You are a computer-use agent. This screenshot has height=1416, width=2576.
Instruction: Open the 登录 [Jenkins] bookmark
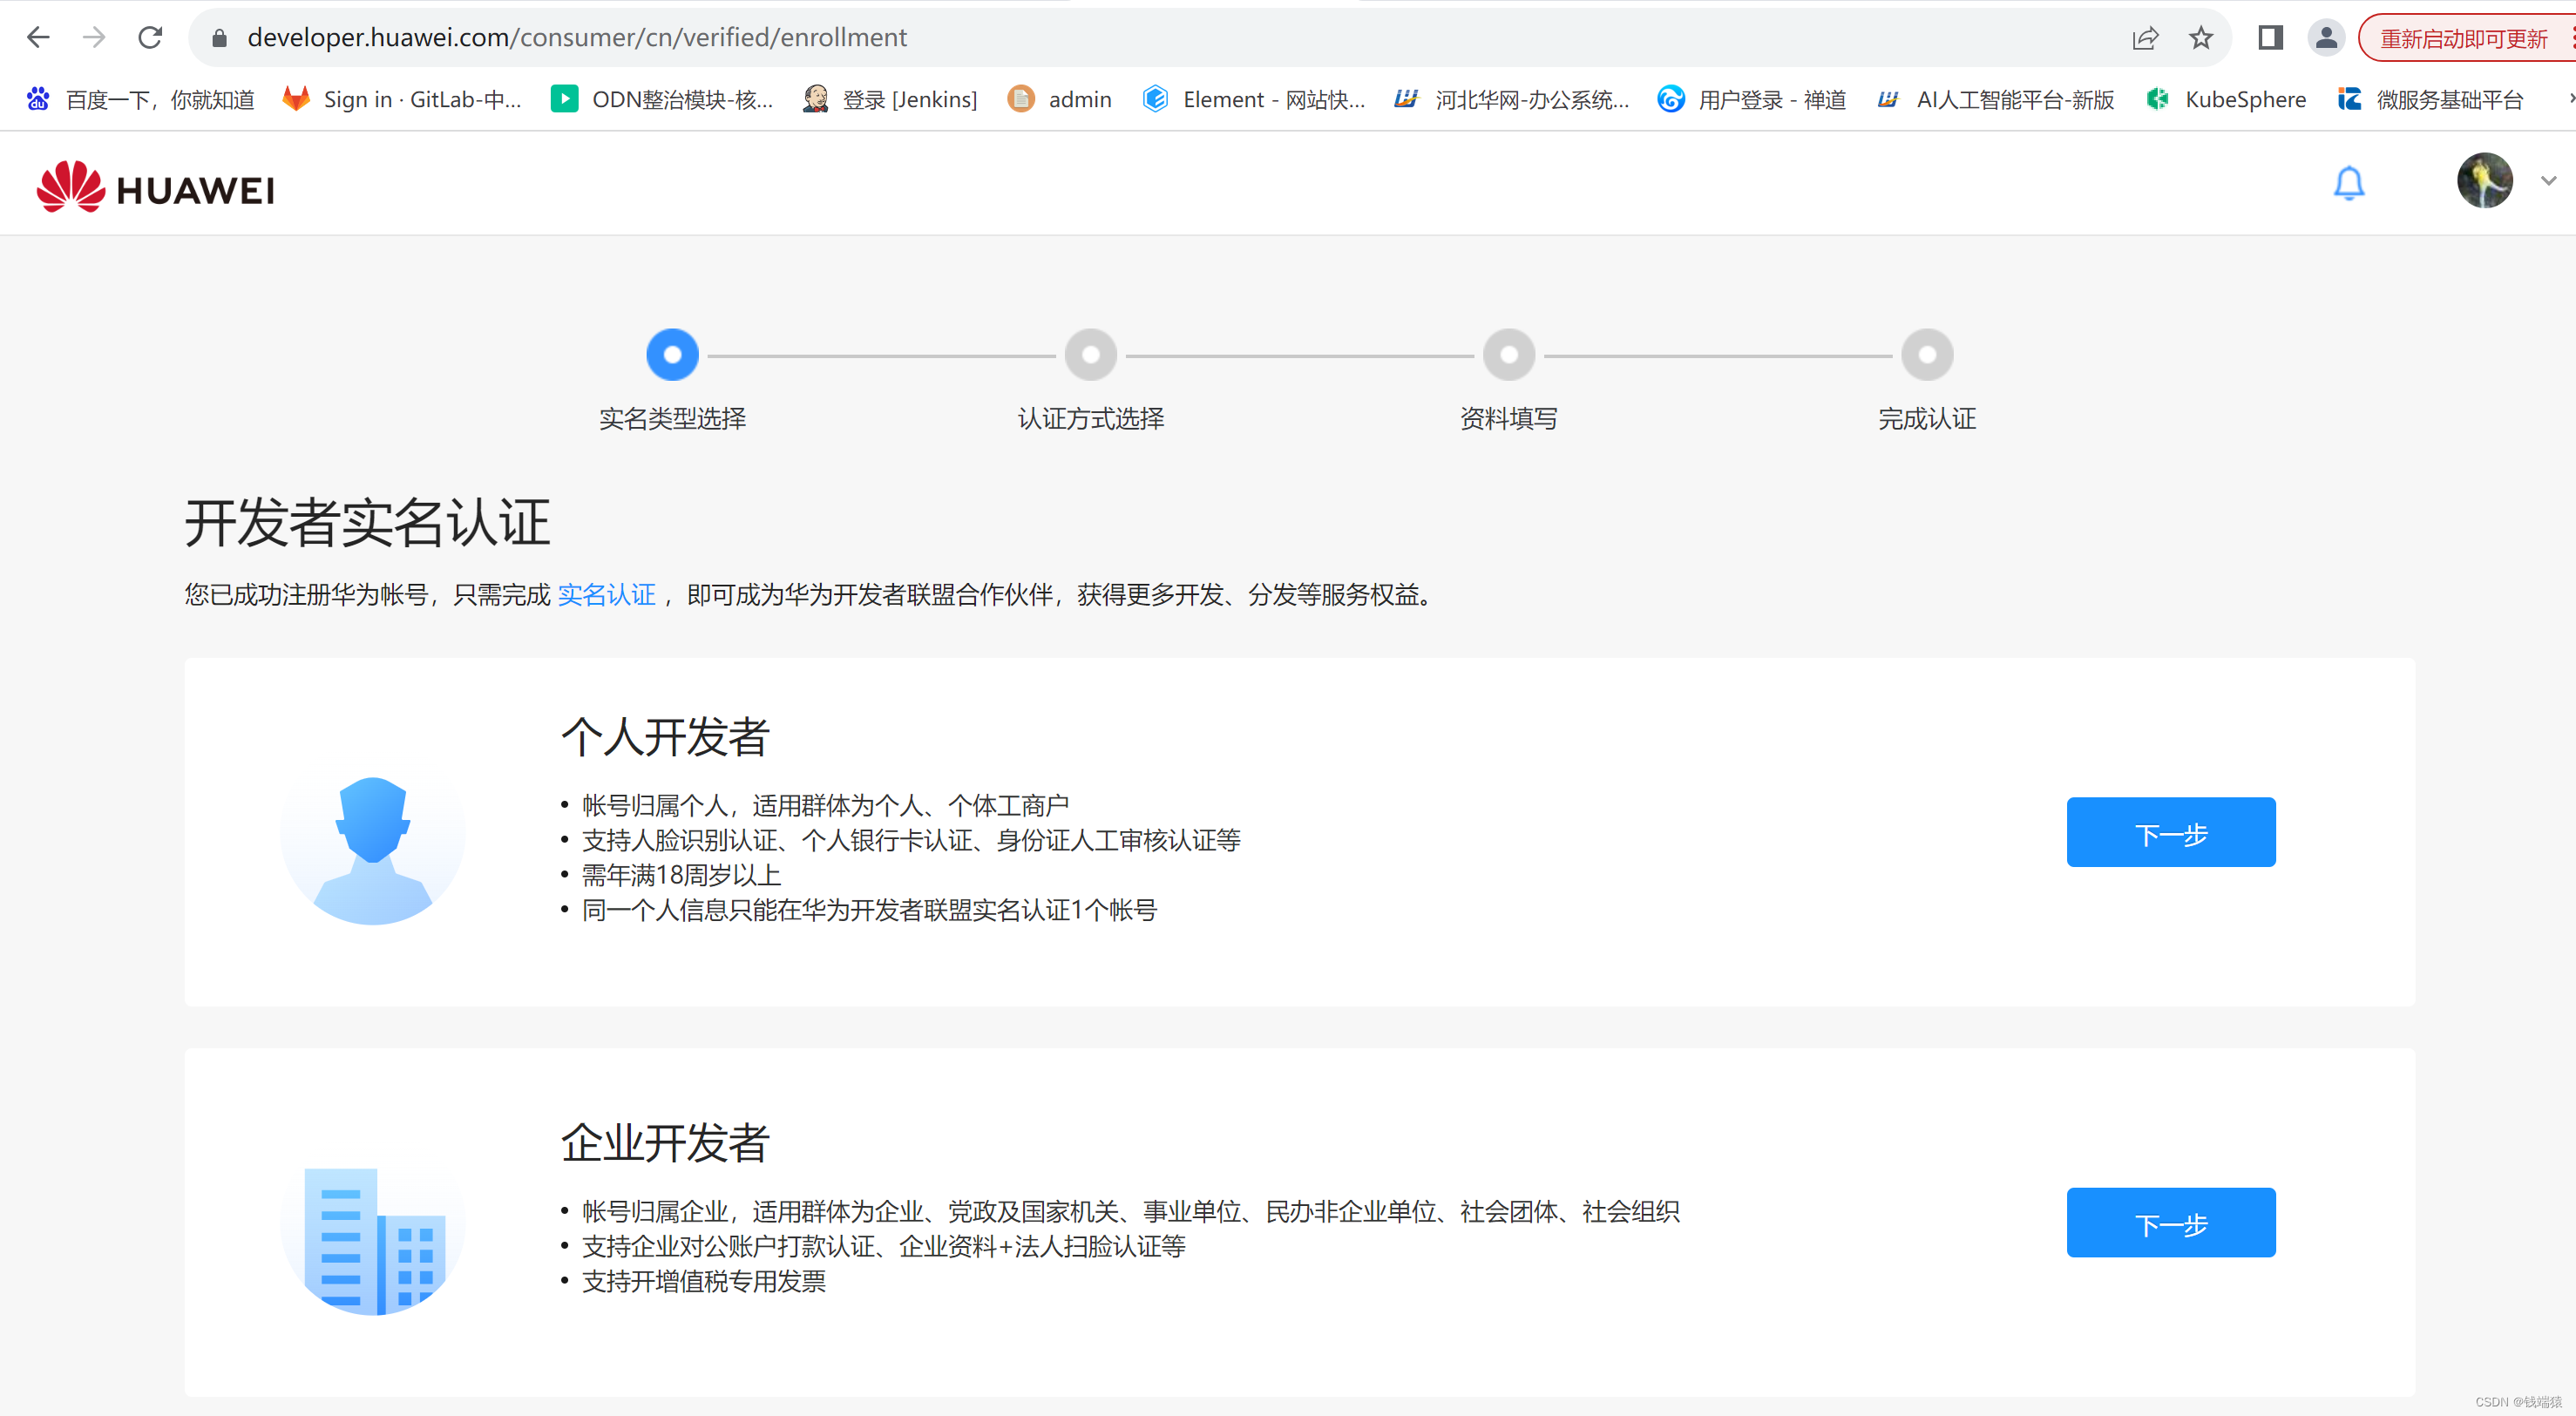pyautogui.click(x=890, y=99)
